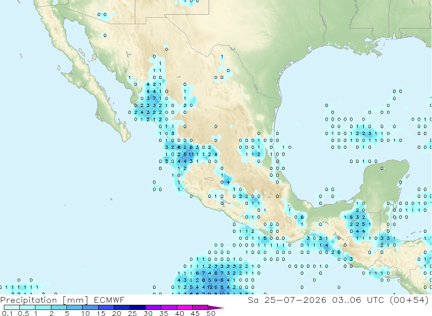Click the 'Sa 25-07-2026' date text
Screen dimensions: 432x316
point(287,300)
